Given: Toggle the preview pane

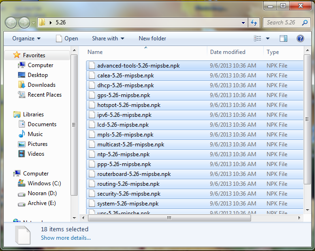Looking at the screenshot, I should (x=283, y=38).
